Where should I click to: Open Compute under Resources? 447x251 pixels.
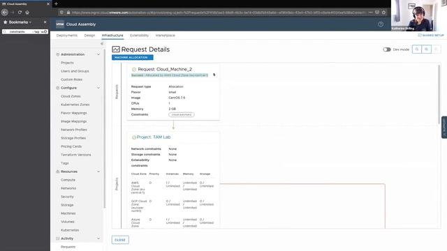[x=68, y=180]
